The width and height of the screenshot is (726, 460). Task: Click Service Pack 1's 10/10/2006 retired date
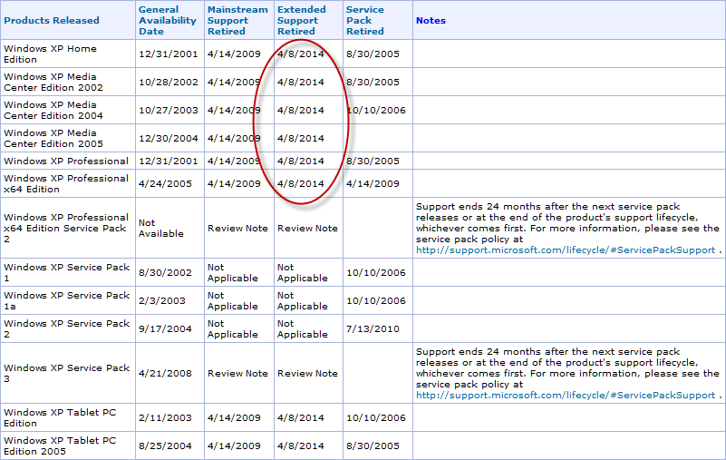point(376,273)
